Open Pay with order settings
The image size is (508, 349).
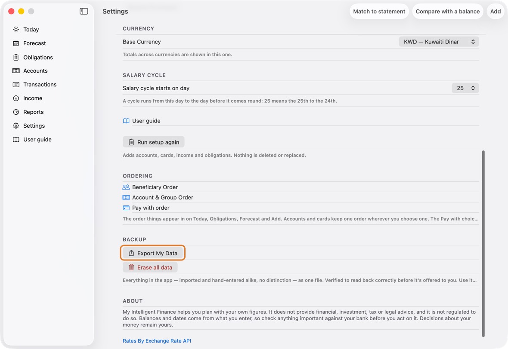151,208
